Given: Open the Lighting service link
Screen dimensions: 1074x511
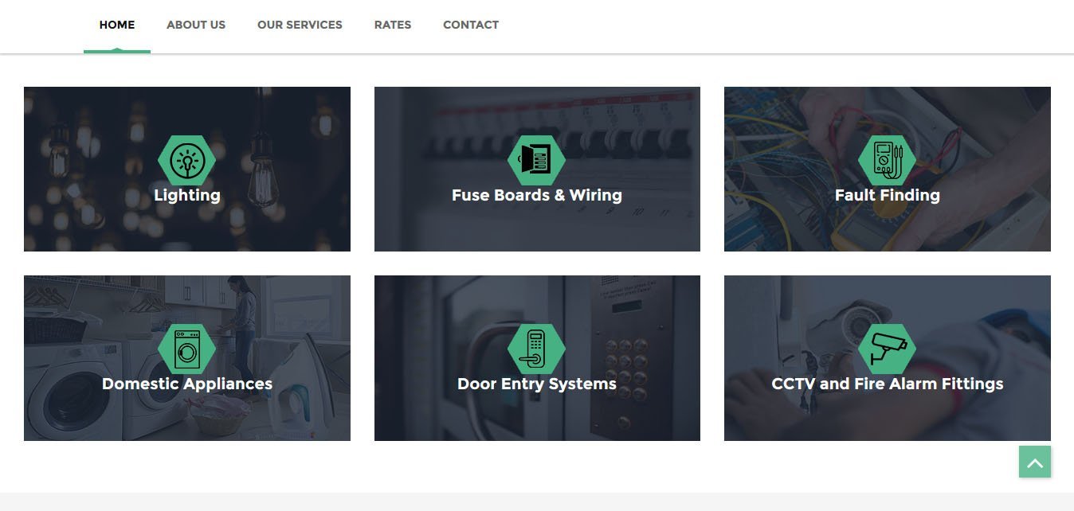Looking at the screenshot, I should [187, 195].
